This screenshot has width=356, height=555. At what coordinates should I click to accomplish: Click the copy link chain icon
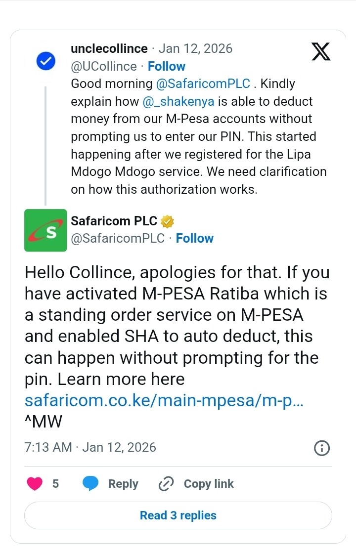165,484
